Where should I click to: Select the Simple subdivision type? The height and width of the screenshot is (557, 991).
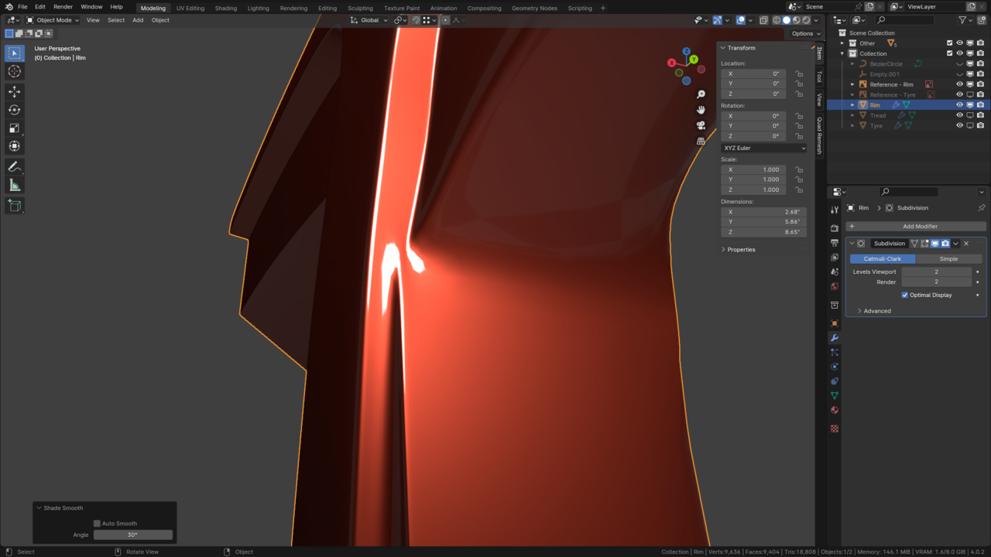[948, 258]
